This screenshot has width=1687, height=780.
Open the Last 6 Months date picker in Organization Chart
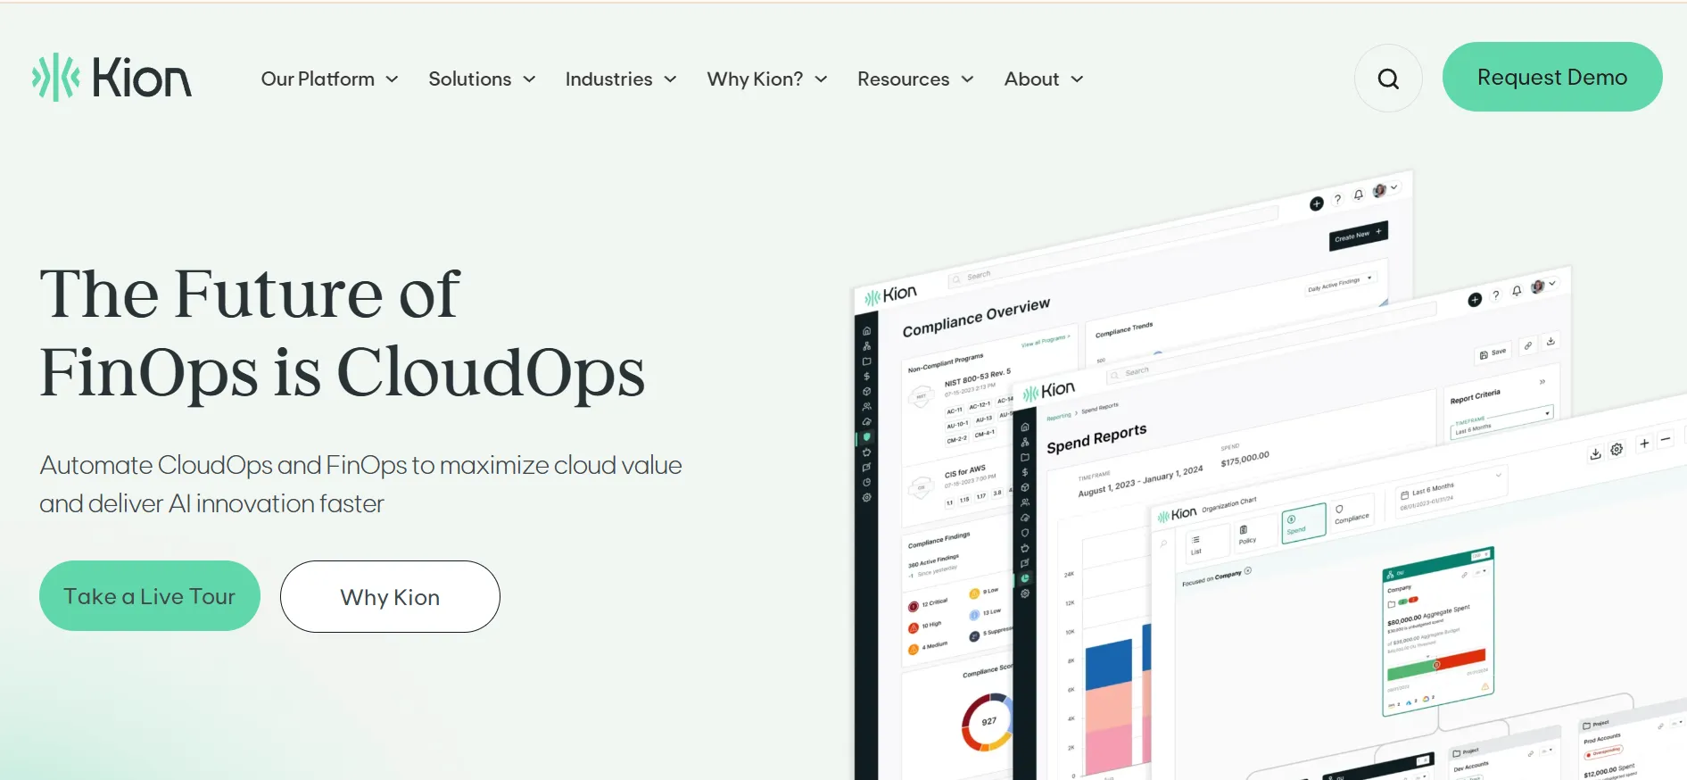pyautogui.click(x=1451, y=490)
